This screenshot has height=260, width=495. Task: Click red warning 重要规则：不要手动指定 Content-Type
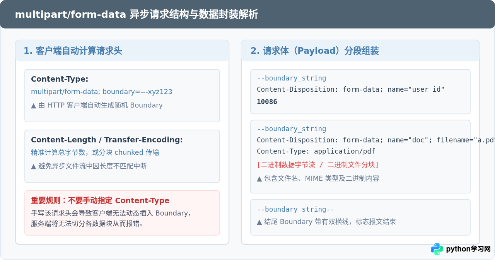point(100,201)
